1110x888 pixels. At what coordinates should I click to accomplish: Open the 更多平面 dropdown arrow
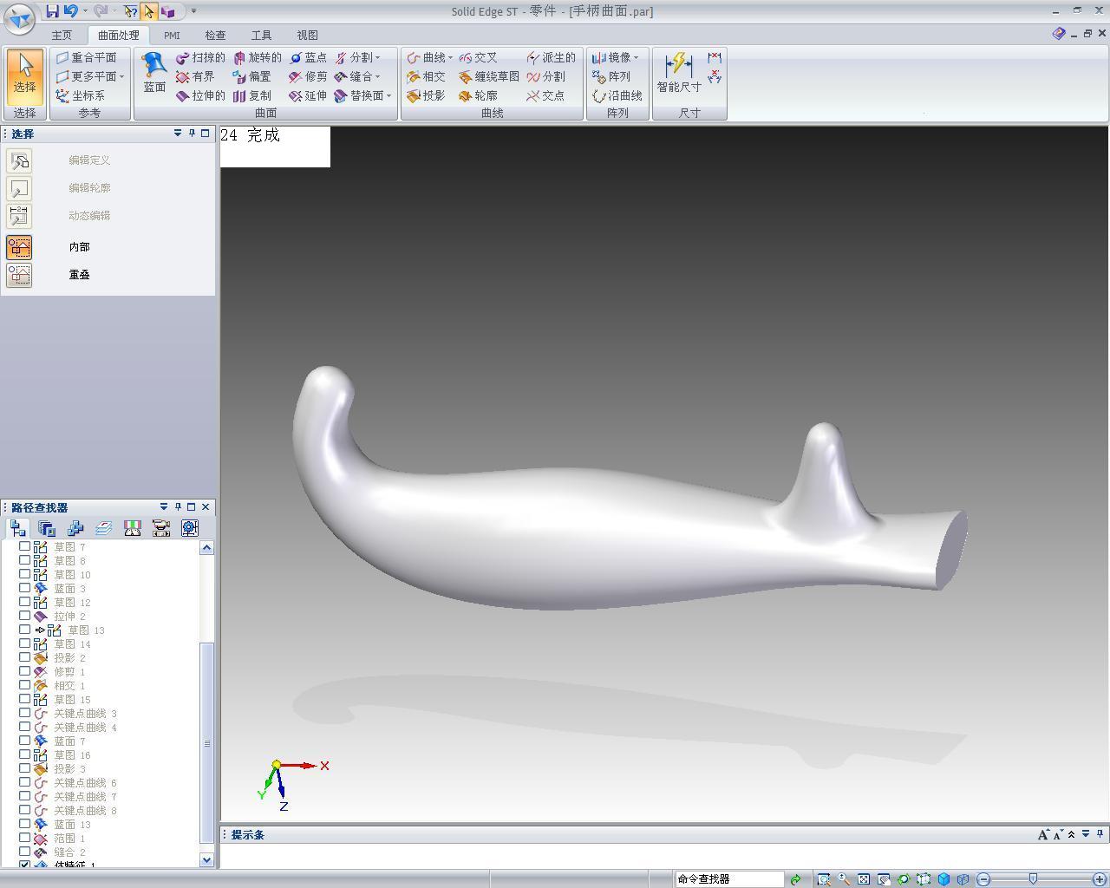(121, 76)
